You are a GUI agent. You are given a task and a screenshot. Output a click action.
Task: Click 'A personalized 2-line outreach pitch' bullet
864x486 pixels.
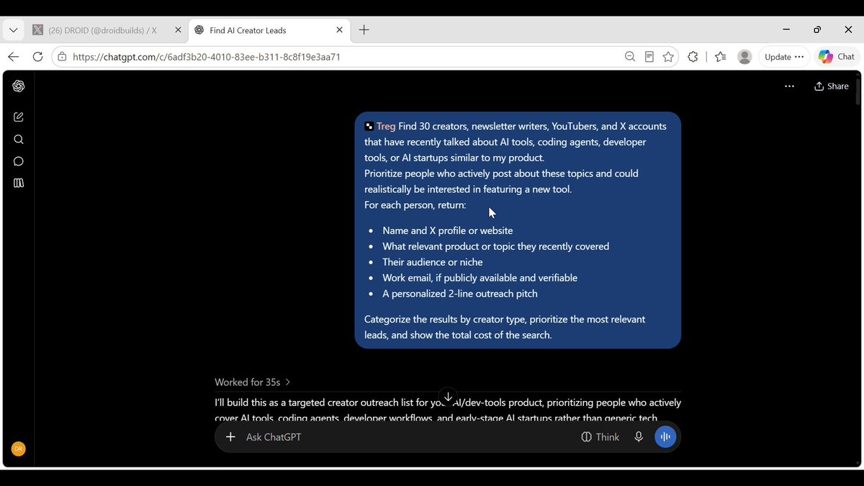[460, 294]
